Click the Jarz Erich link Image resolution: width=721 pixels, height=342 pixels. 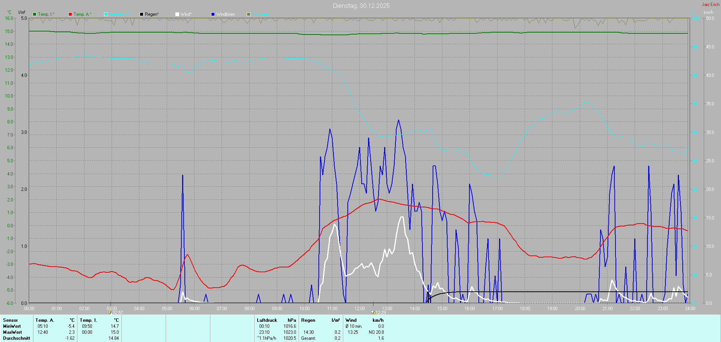point(710,4)
